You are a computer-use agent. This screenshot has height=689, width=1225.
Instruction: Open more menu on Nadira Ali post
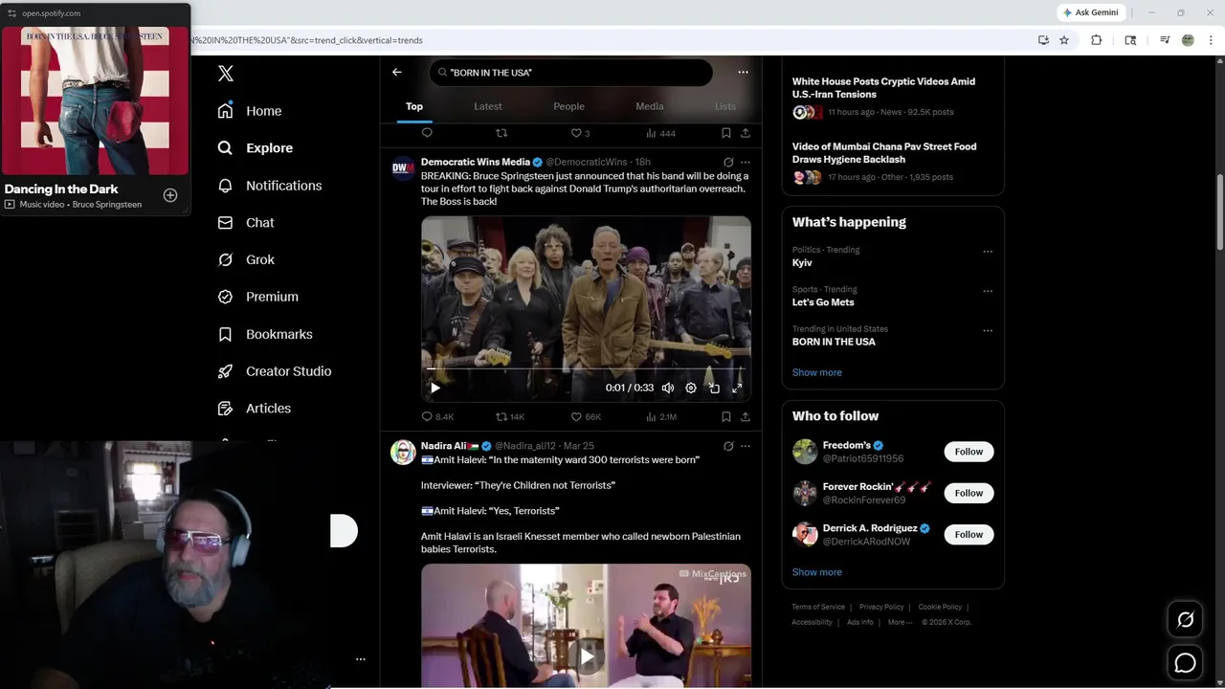tap(746, 446)
